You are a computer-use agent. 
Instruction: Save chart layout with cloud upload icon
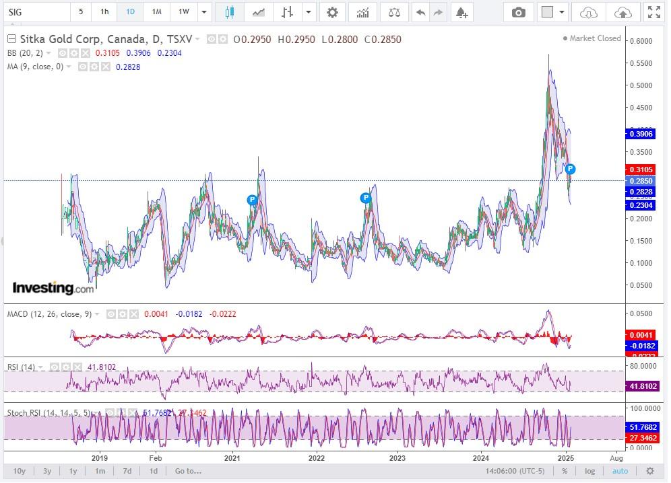tap(622, 12)
